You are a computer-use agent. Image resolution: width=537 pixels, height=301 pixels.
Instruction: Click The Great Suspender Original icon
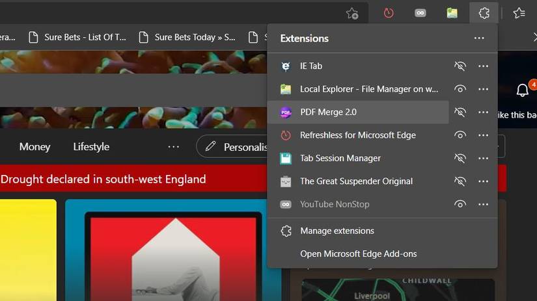coord(286,181)
